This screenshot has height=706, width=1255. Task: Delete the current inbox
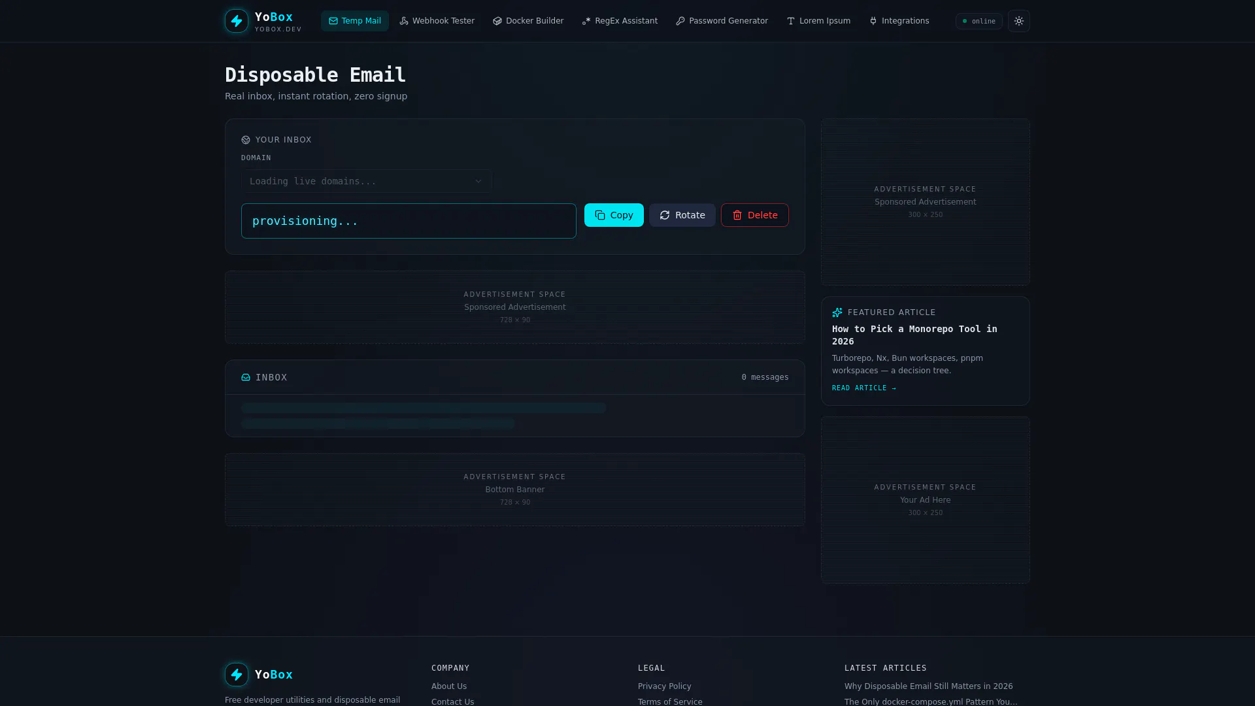(x=754, y=215)
